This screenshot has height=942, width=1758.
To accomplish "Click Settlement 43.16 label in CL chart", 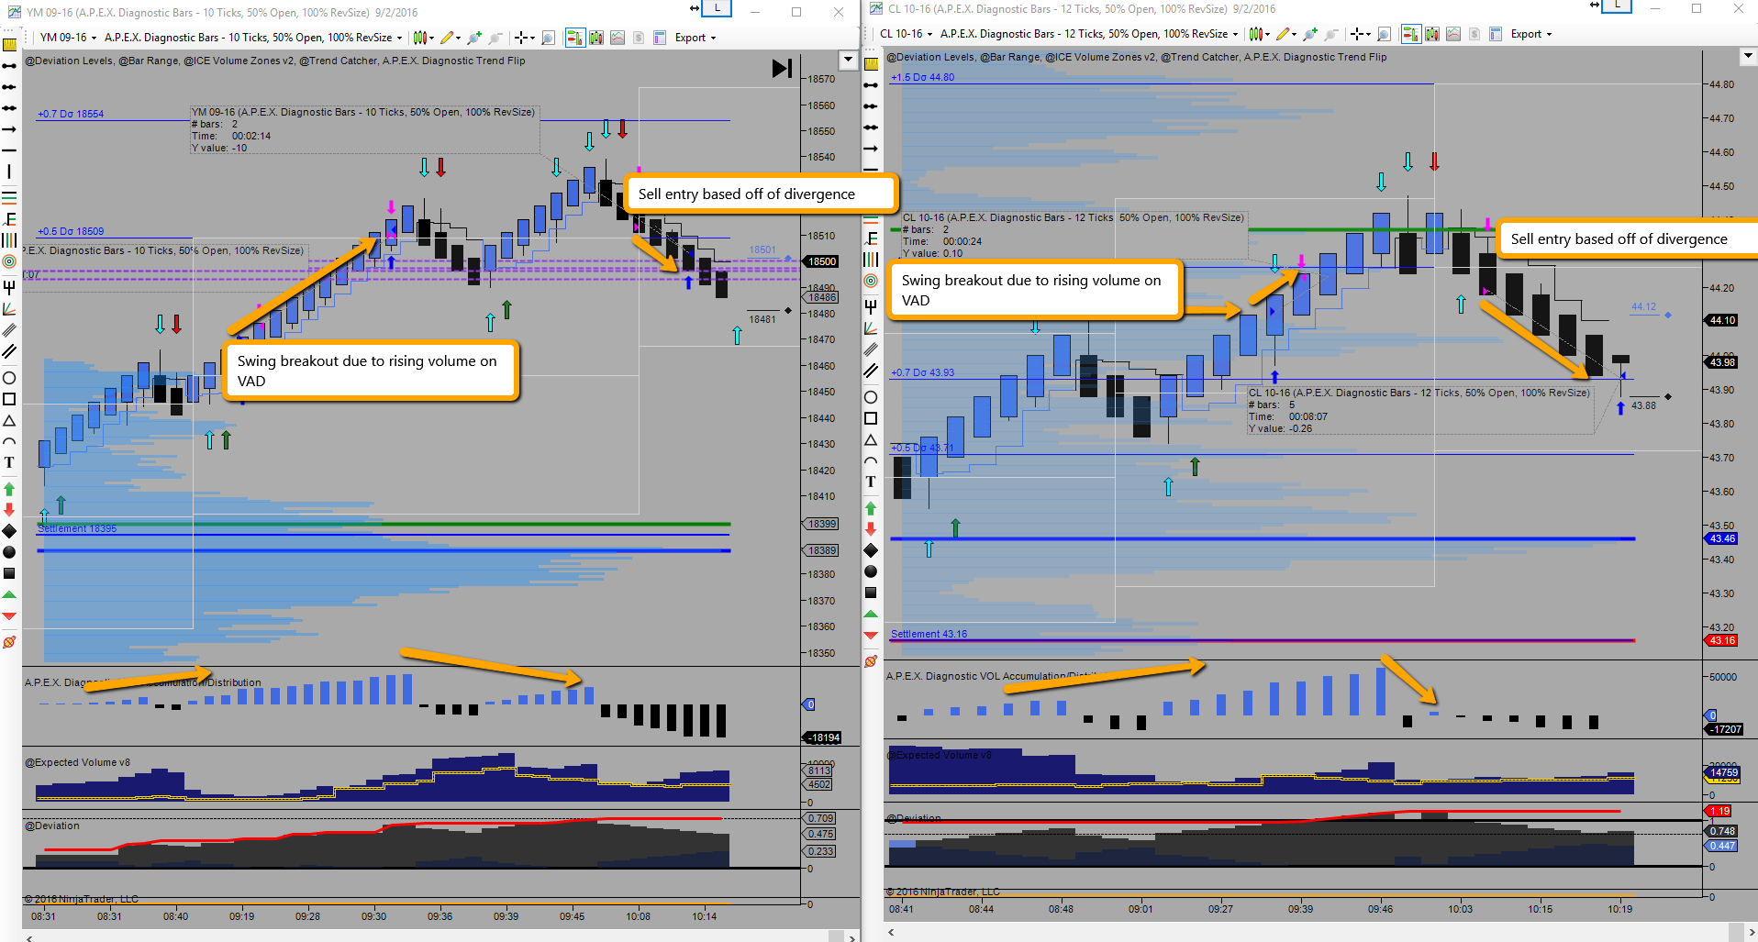I will 929,634.
